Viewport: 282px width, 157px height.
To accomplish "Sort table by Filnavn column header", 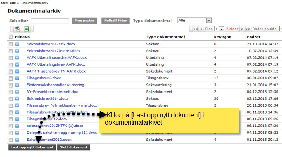I will (22, 37).
